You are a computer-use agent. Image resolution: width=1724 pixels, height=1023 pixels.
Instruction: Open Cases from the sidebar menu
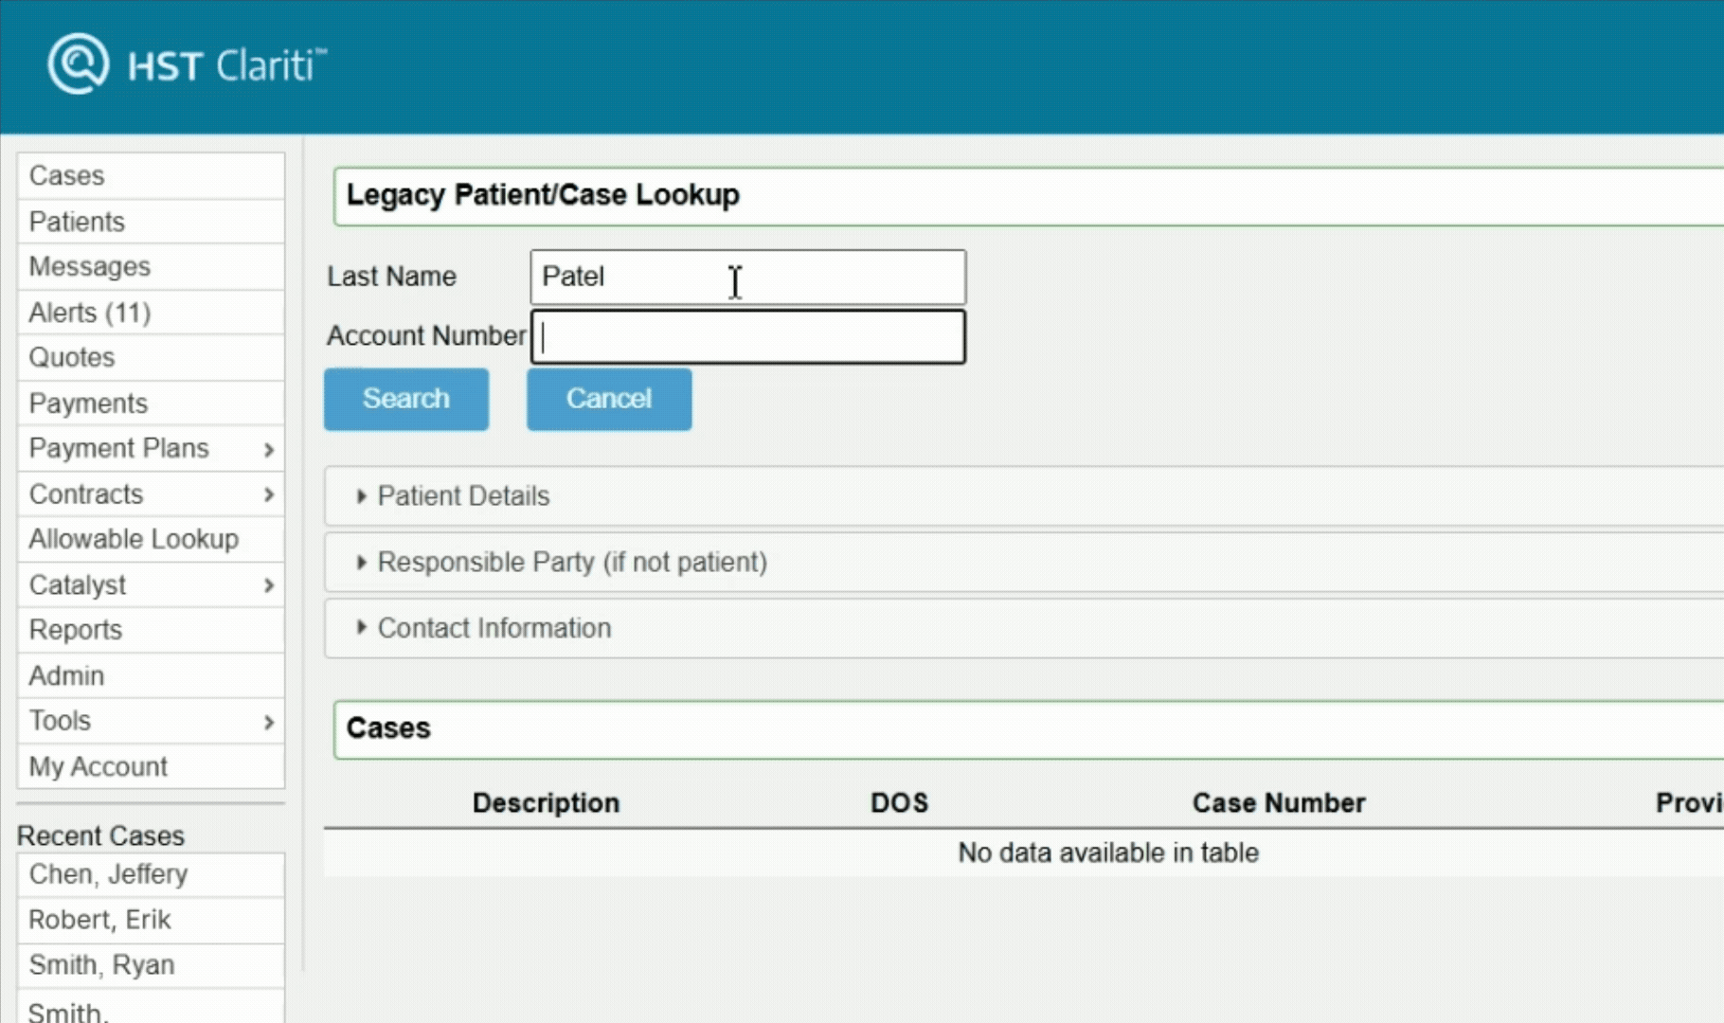(x=67, y=176)
